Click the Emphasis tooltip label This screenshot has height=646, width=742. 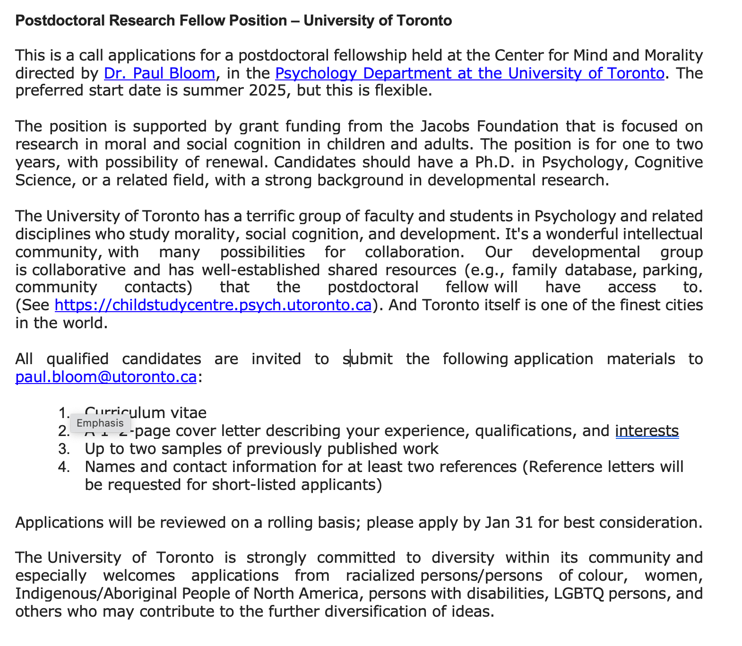(100, 423)
